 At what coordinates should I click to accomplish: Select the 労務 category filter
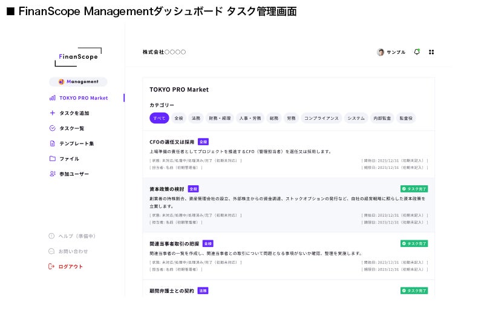[291, 118]
